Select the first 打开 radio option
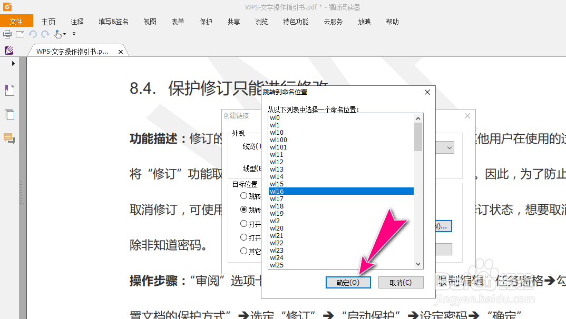 pos(243,224)
